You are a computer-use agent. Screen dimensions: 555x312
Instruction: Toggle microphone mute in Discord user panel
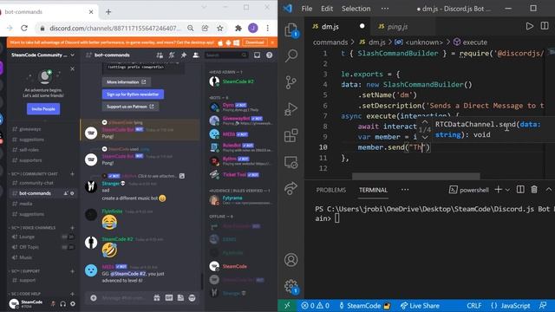pyautogui.click(x=53, y=303)
